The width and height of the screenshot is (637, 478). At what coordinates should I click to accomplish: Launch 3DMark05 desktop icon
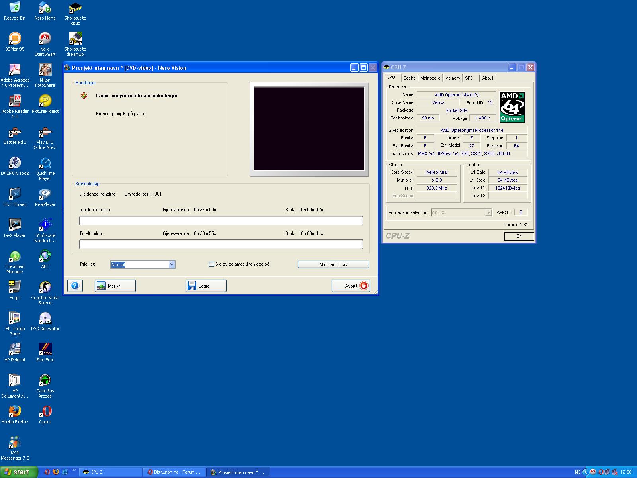point(15,42)
